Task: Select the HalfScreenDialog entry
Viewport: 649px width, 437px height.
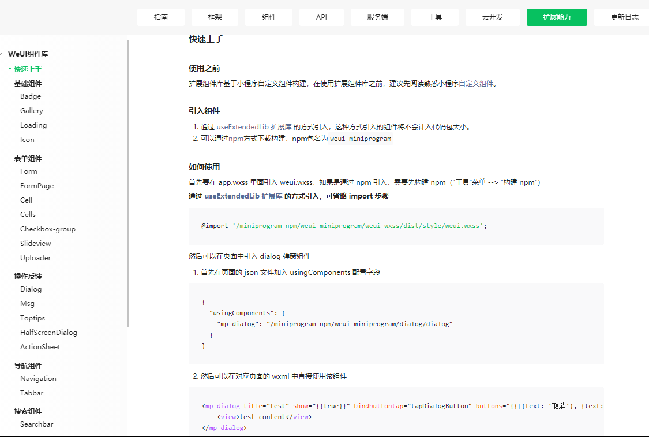Action: coord(48,332)
